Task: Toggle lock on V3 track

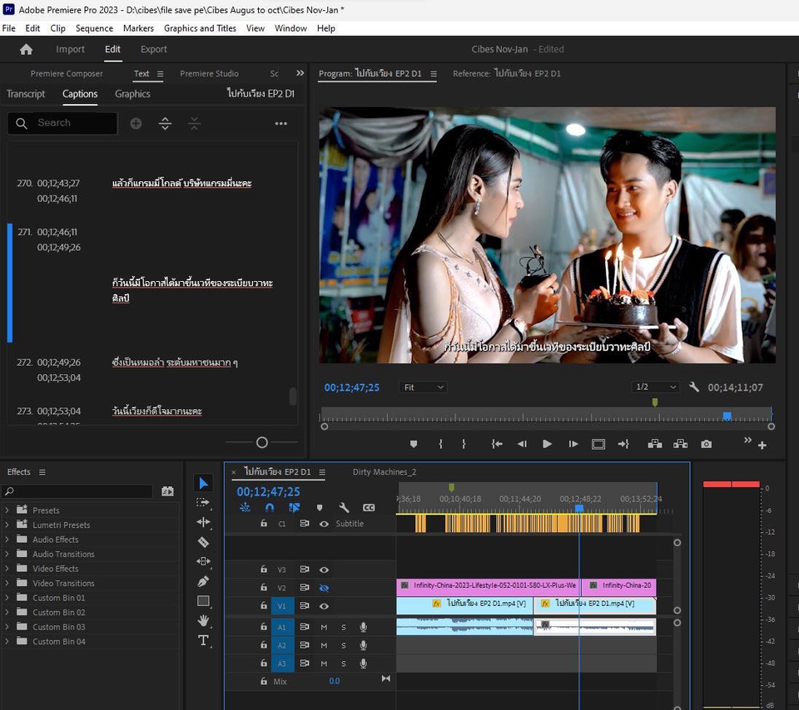Action: coord(263,569)
